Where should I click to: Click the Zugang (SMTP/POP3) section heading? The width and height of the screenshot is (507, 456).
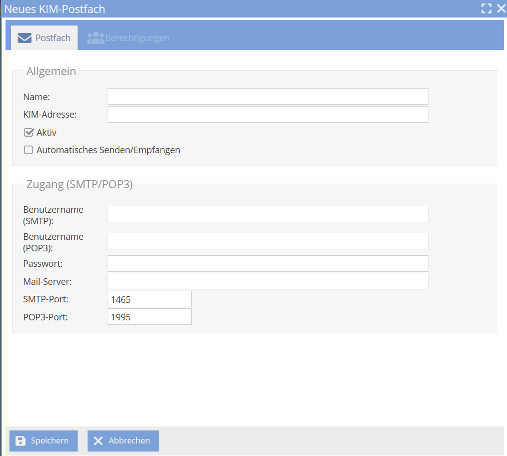point(80,184)
